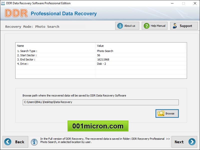Open the Help Manual

tap(154, 26)
